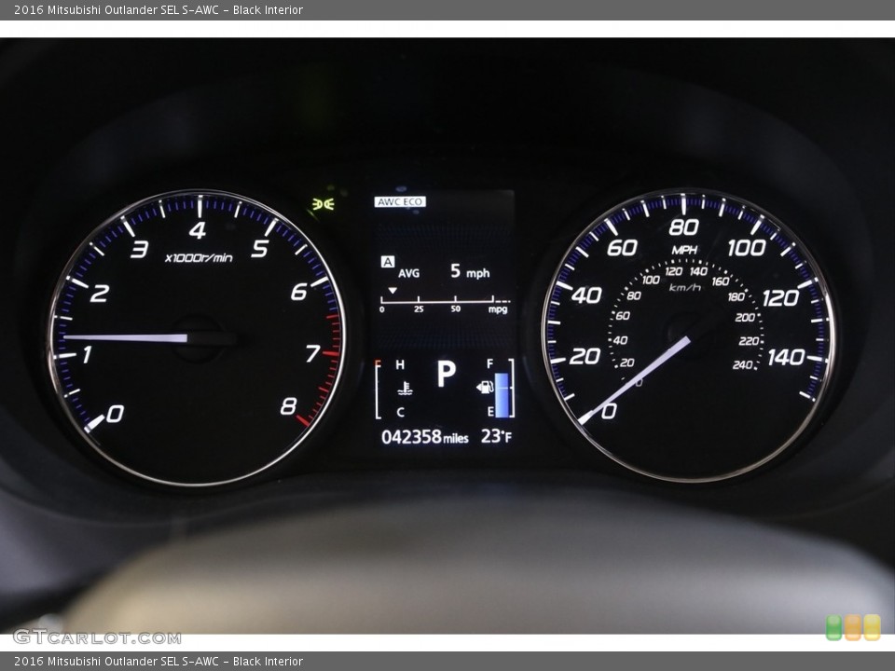
Task: Click the 20 mark on speedometer
Action: pyautogui.click(x=585, y=356)
